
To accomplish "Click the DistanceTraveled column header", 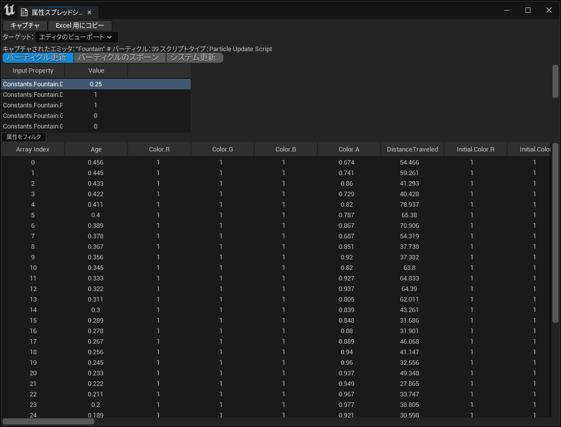I will tap(412, 150).
